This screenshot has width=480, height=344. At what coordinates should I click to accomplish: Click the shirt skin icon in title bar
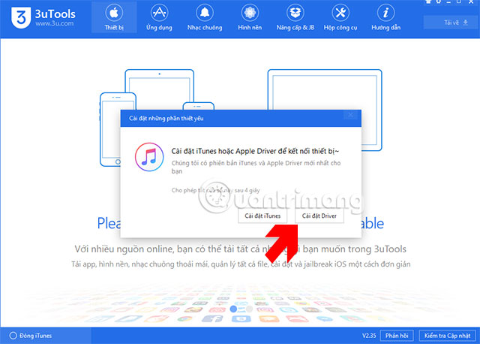(x=428, y=2)
